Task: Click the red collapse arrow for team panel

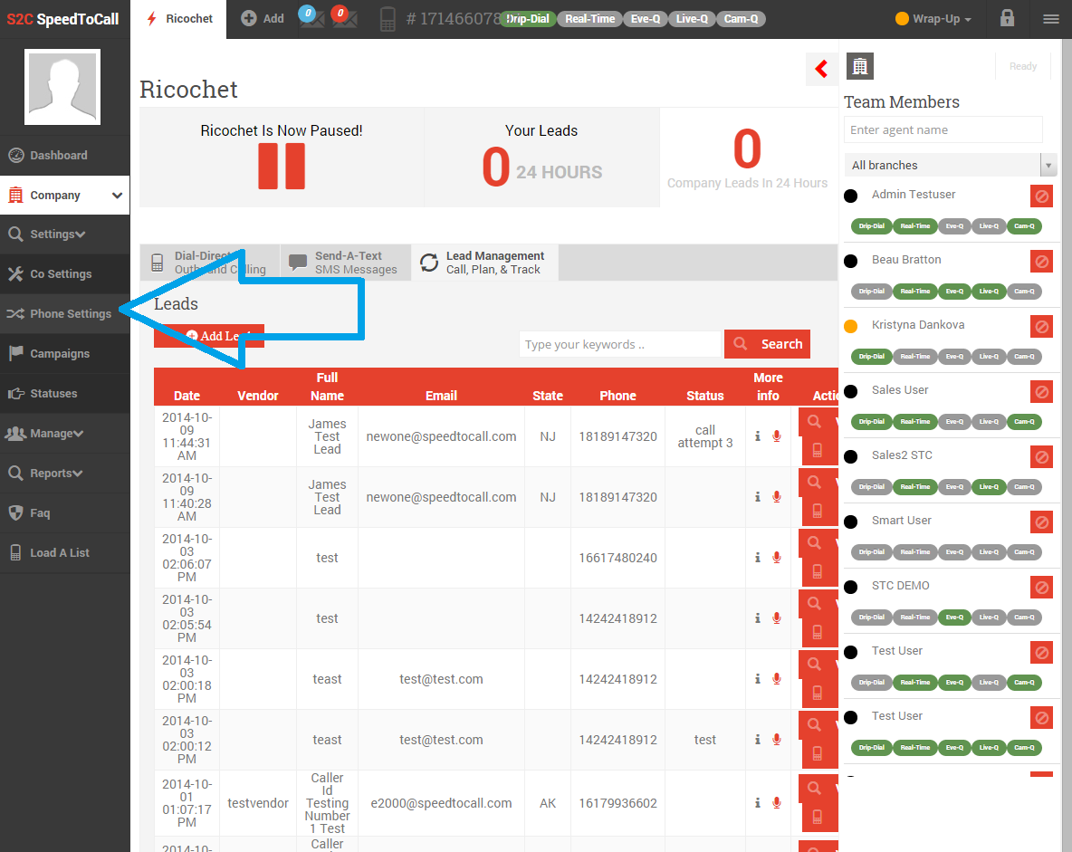Action: (821, 69)
